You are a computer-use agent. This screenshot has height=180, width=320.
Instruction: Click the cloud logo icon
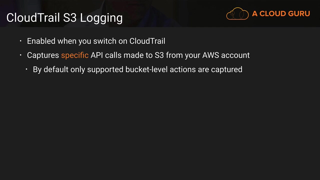237,14
